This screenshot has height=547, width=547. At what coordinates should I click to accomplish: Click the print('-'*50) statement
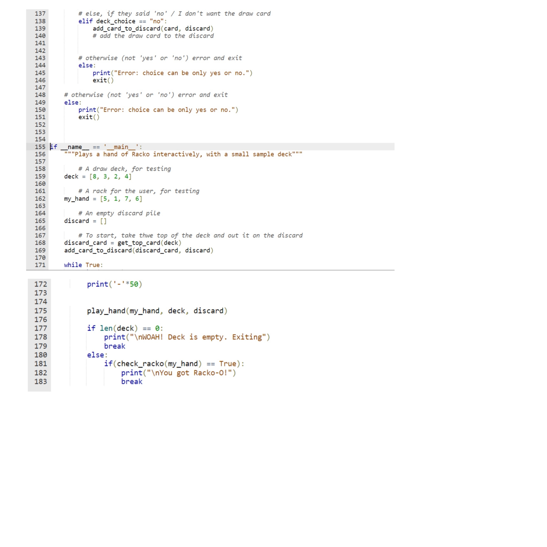114,284
